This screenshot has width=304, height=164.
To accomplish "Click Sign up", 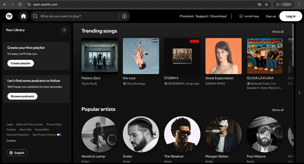I will point(271,16).
